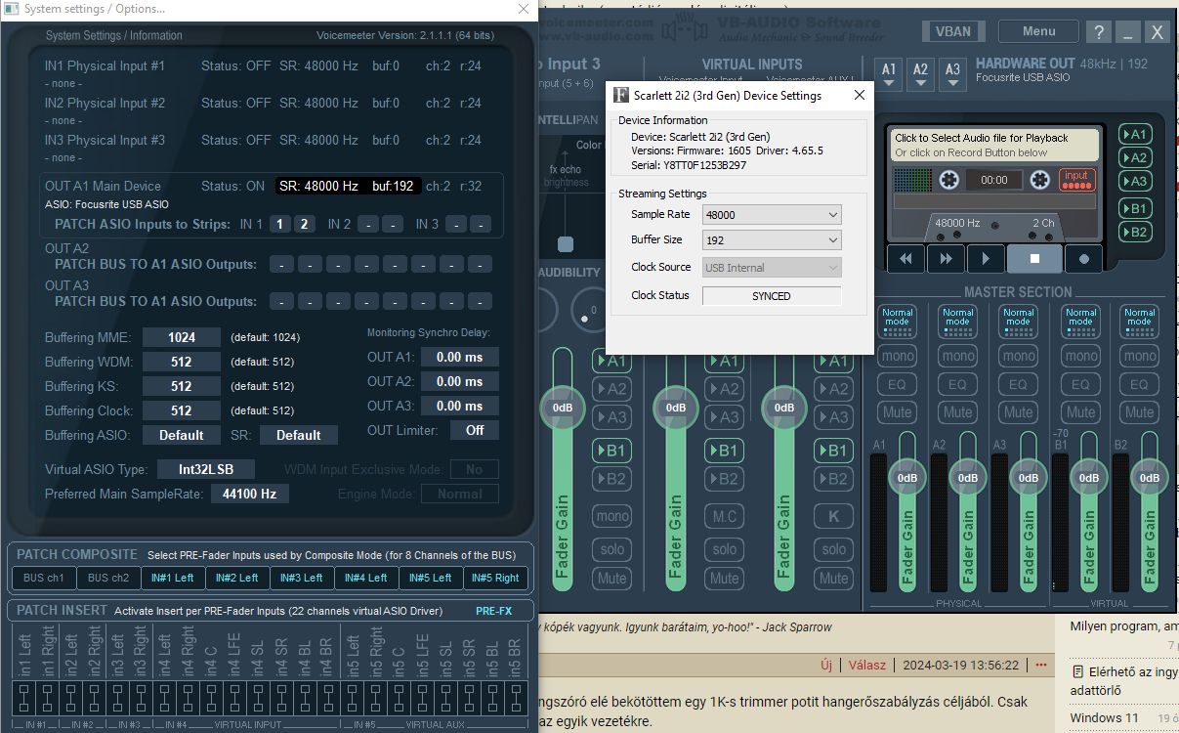Select IN#5 Right in Patch Composite
The height and width of the screenshot is (733, 1179).
tap(495, 578)
